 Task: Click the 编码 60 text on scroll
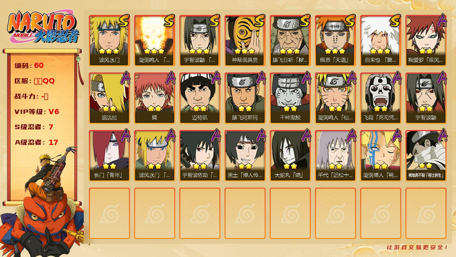[x=29, y=66]
